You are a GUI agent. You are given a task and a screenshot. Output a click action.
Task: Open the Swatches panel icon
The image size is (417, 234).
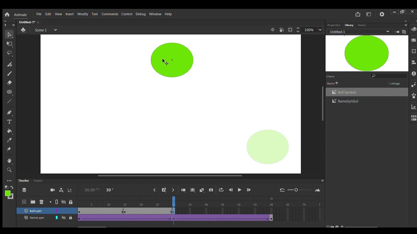[414, 40]
